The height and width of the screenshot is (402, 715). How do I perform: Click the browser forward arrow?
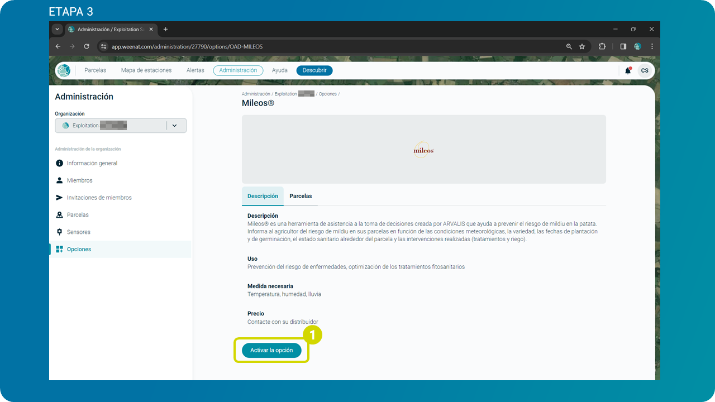[72, 46]
